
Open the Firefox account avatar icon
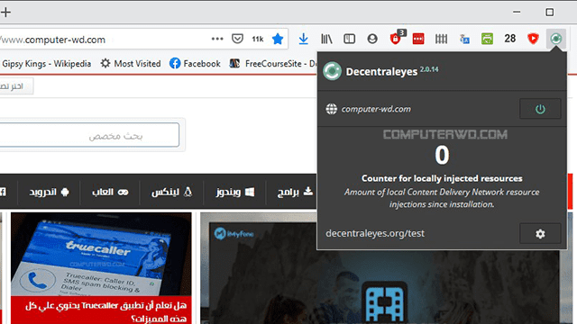[372, 39]
